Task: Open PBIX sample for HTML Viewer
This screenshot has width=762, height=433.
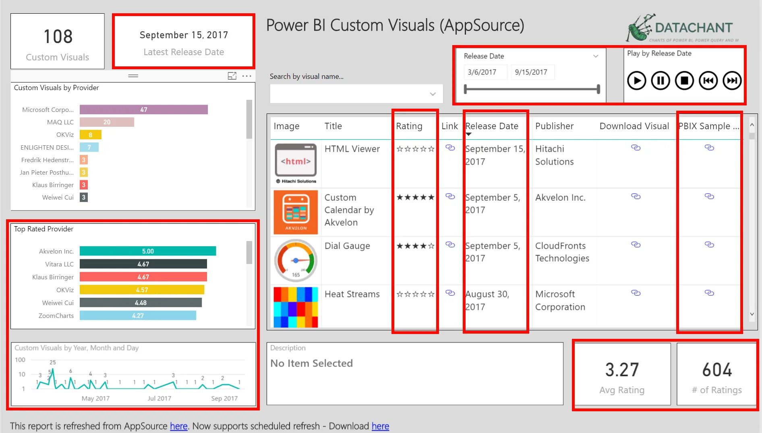Action: pyautogui.click(x=709, y=148)
